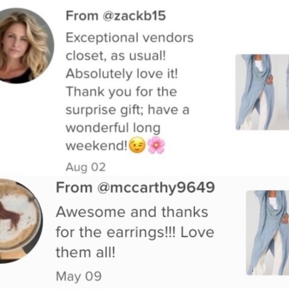Click the blue cardigan thumbnail beside zackb15's comment

click(x=262, y=92)
